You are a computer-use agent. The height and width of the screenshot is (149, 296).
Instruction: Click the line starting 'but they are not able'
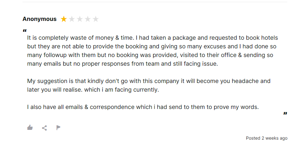pyautogui.click(x=152, y=47)
